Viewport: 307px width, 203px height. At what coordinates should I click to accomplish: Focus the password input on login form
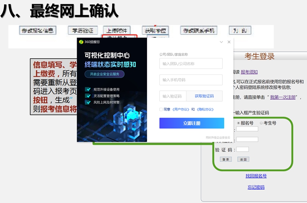(247, 140)
